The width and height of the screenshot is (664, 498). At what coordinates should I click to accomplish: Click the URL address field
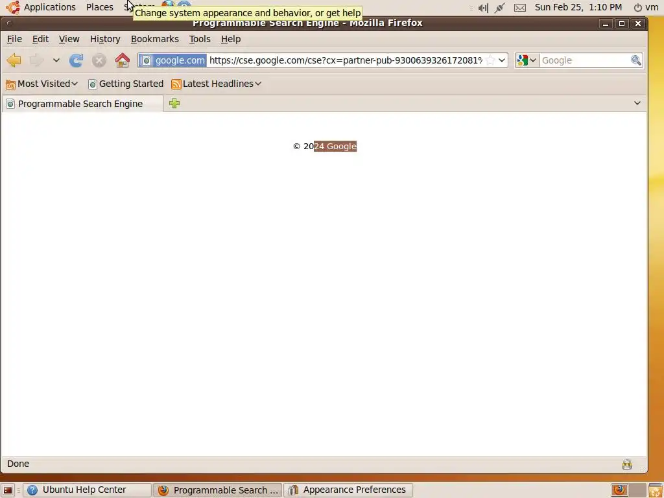click(x=346, y=60)
